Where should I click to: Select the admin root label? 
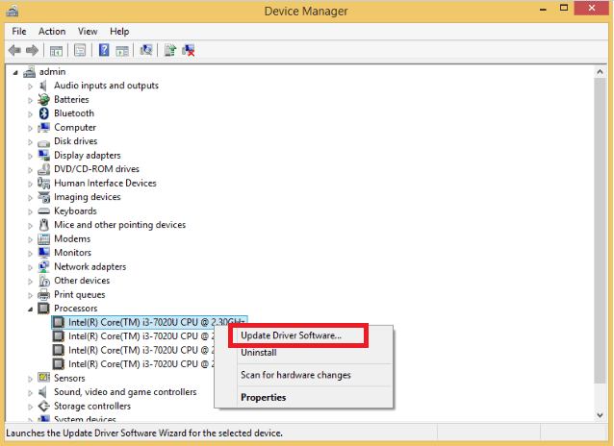click(x=52, y=71)
